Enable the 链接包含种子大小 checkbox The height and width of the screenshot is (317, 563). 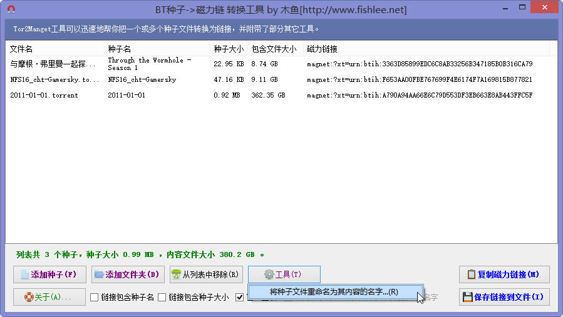coord(162,298)
